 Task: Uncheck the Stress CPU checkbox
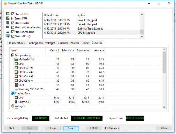(x=13, y=14)
